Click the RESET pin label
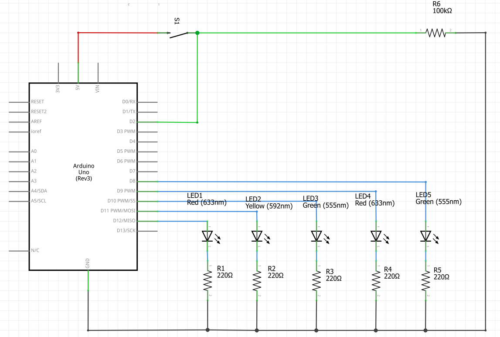The width and height of the screenshot is (500, 337). tap(37, 101)
